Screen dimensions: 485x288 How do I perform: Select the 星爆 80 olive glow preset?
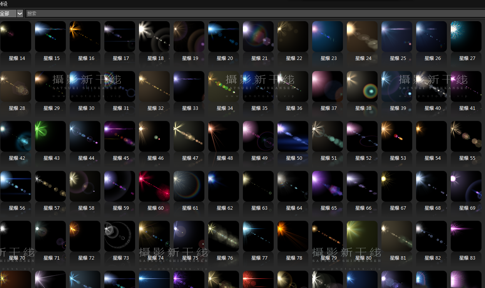point(362,236)
